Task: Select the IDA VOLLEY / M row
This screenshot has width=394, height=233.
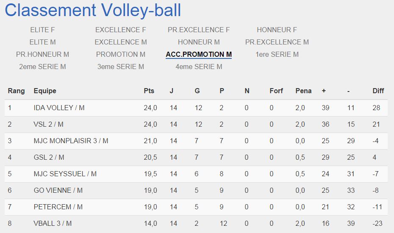Action: point(196,108)
